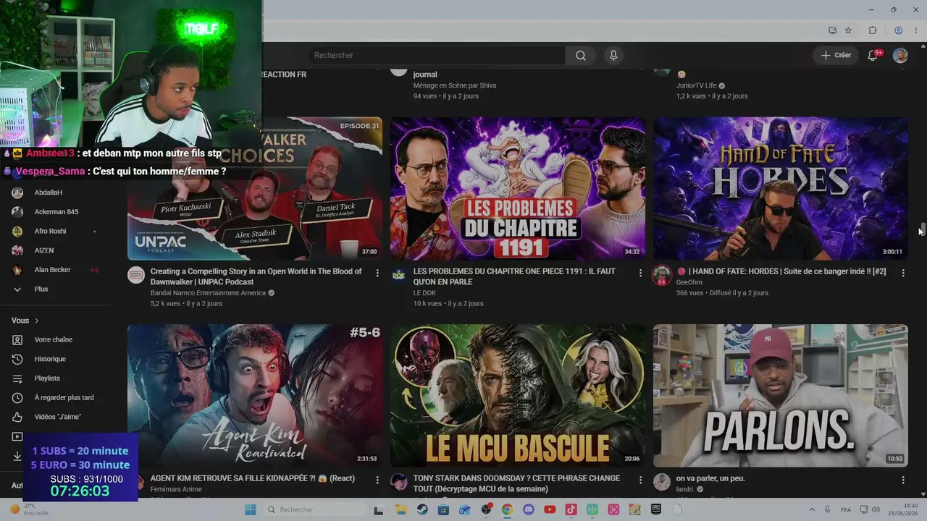This screenshot has width=927, height=521.
Task: Play 'Le MCU bascule' thumbnail
Action: (518, 395)
